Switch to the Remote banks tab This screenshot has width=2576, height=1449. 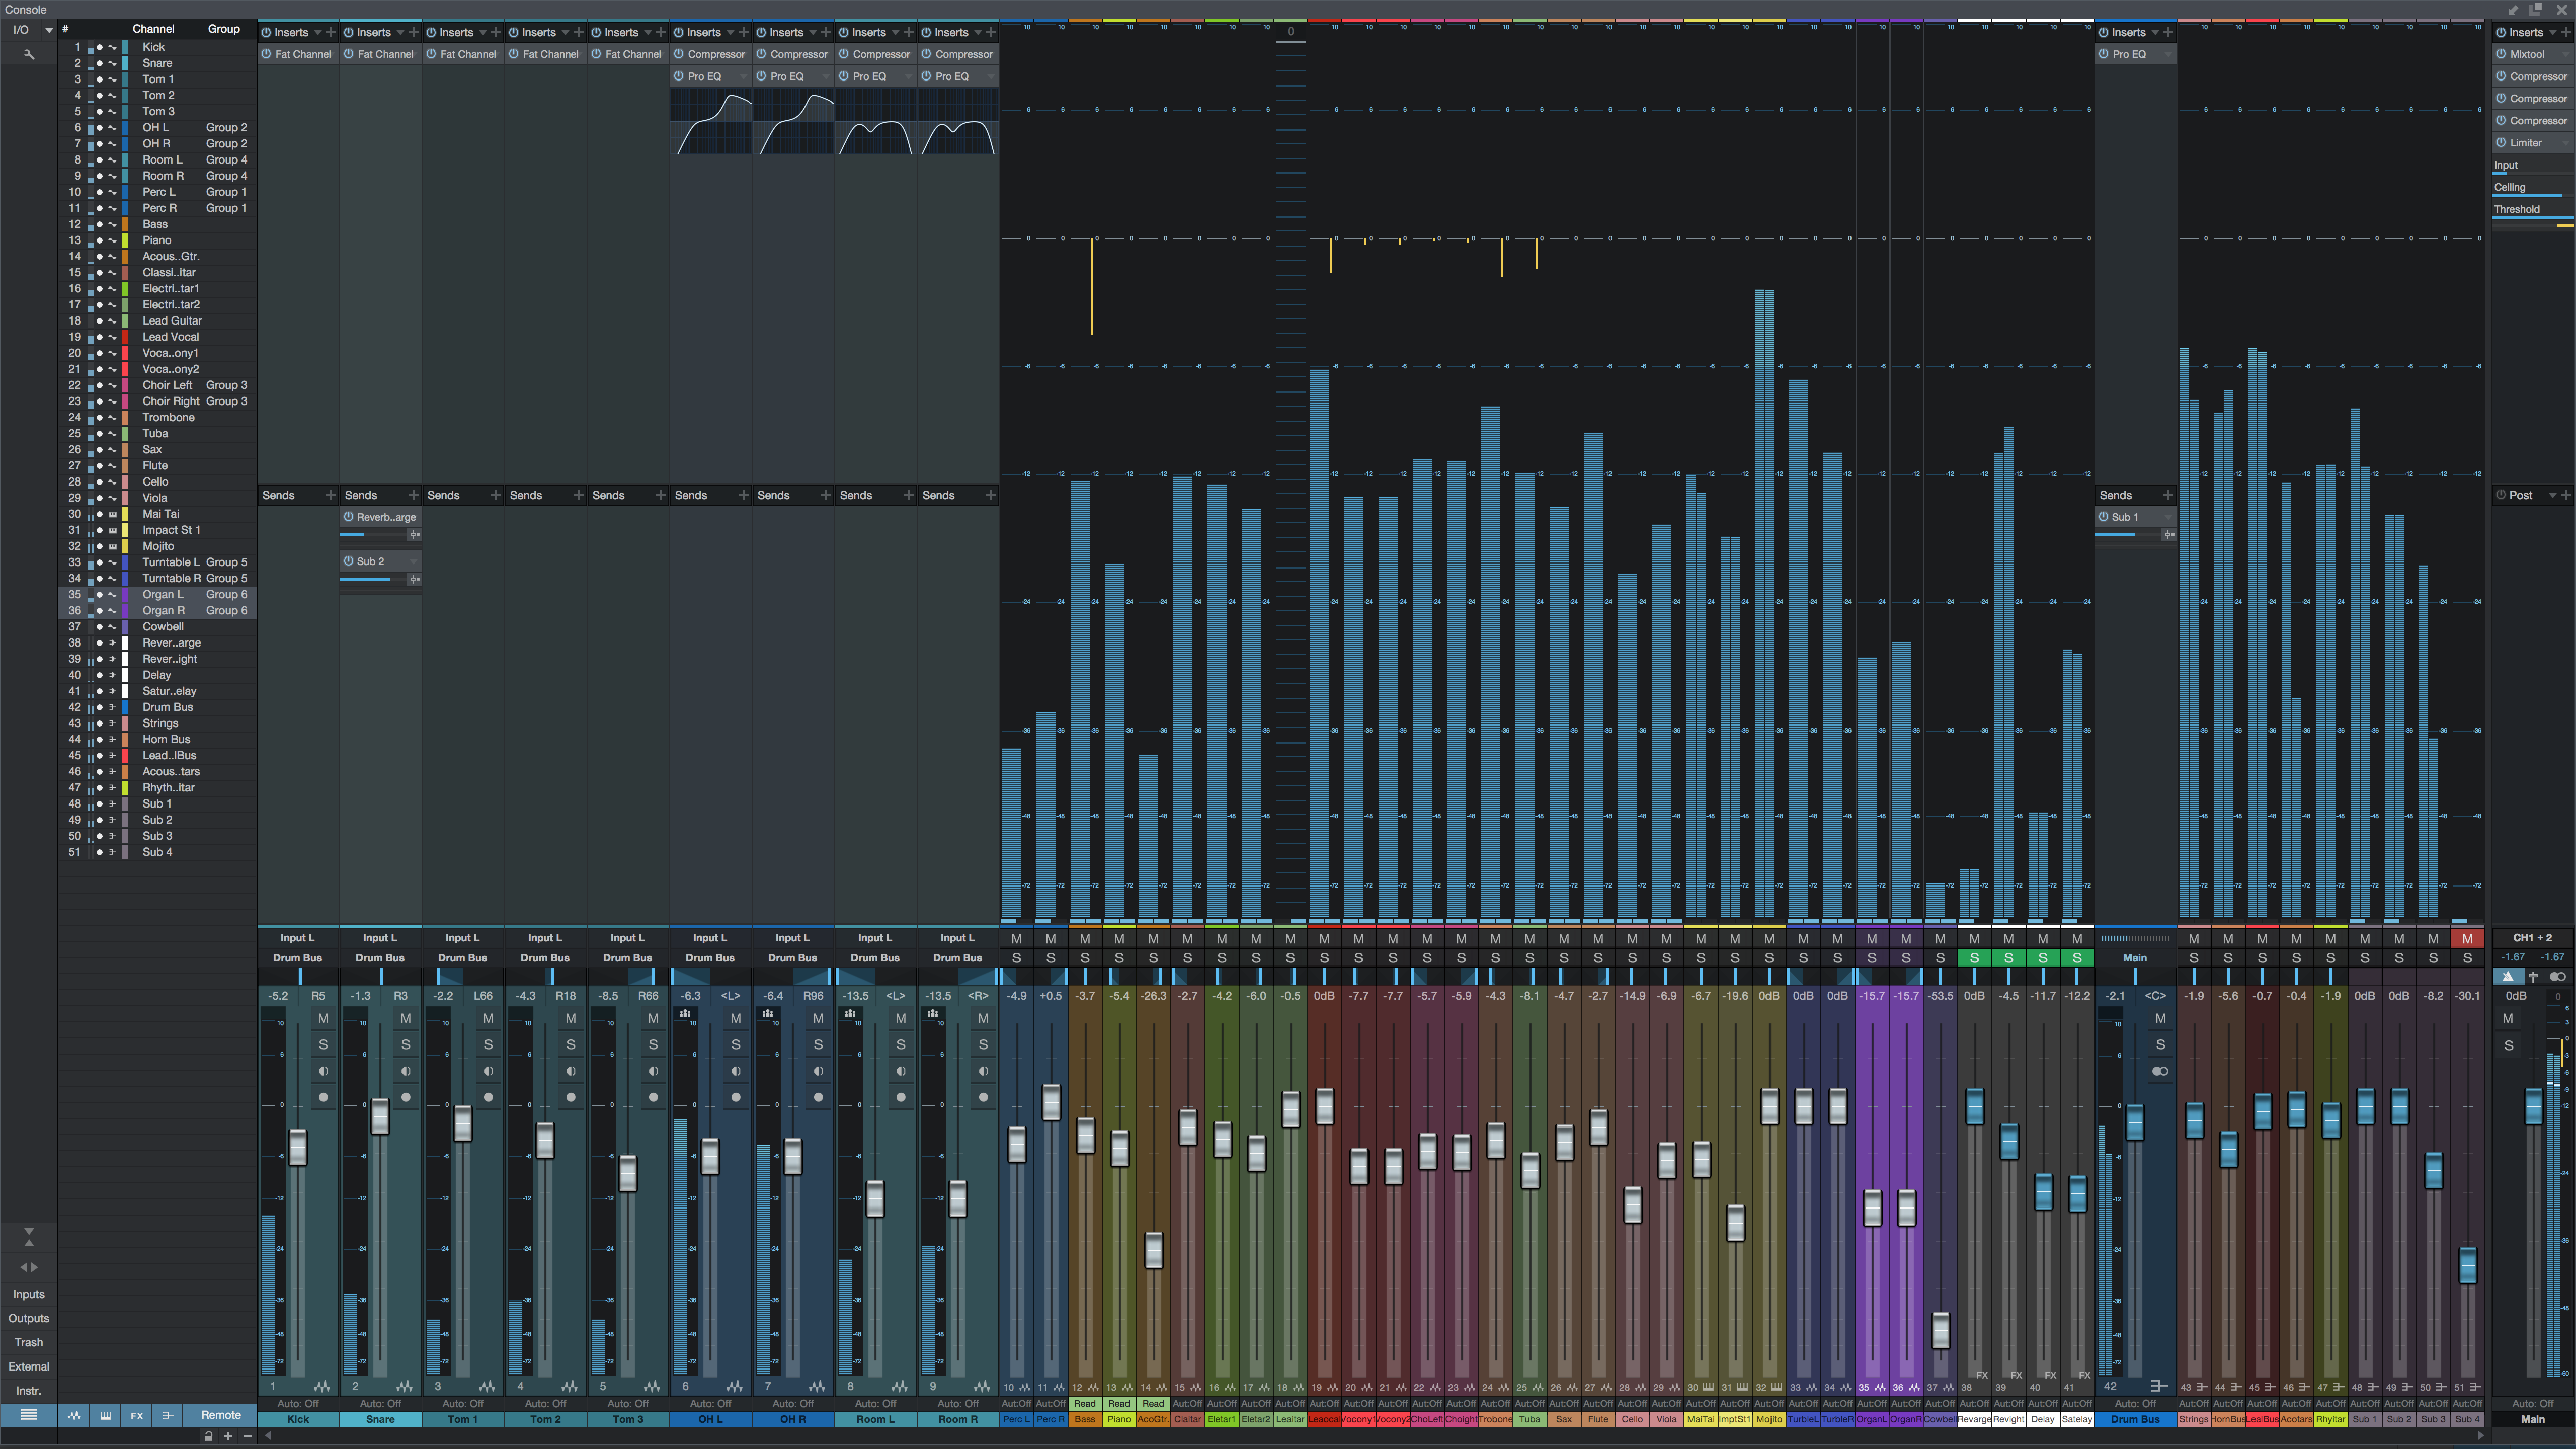(219, 1415)
